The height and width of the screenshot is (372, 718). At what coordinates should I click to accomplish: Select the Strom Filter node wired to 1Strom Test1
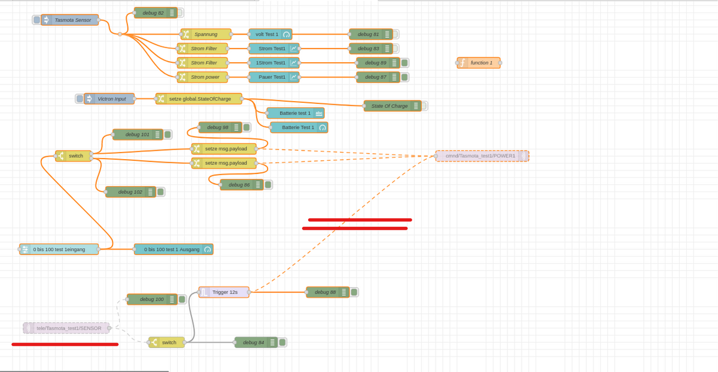point(203,63)
